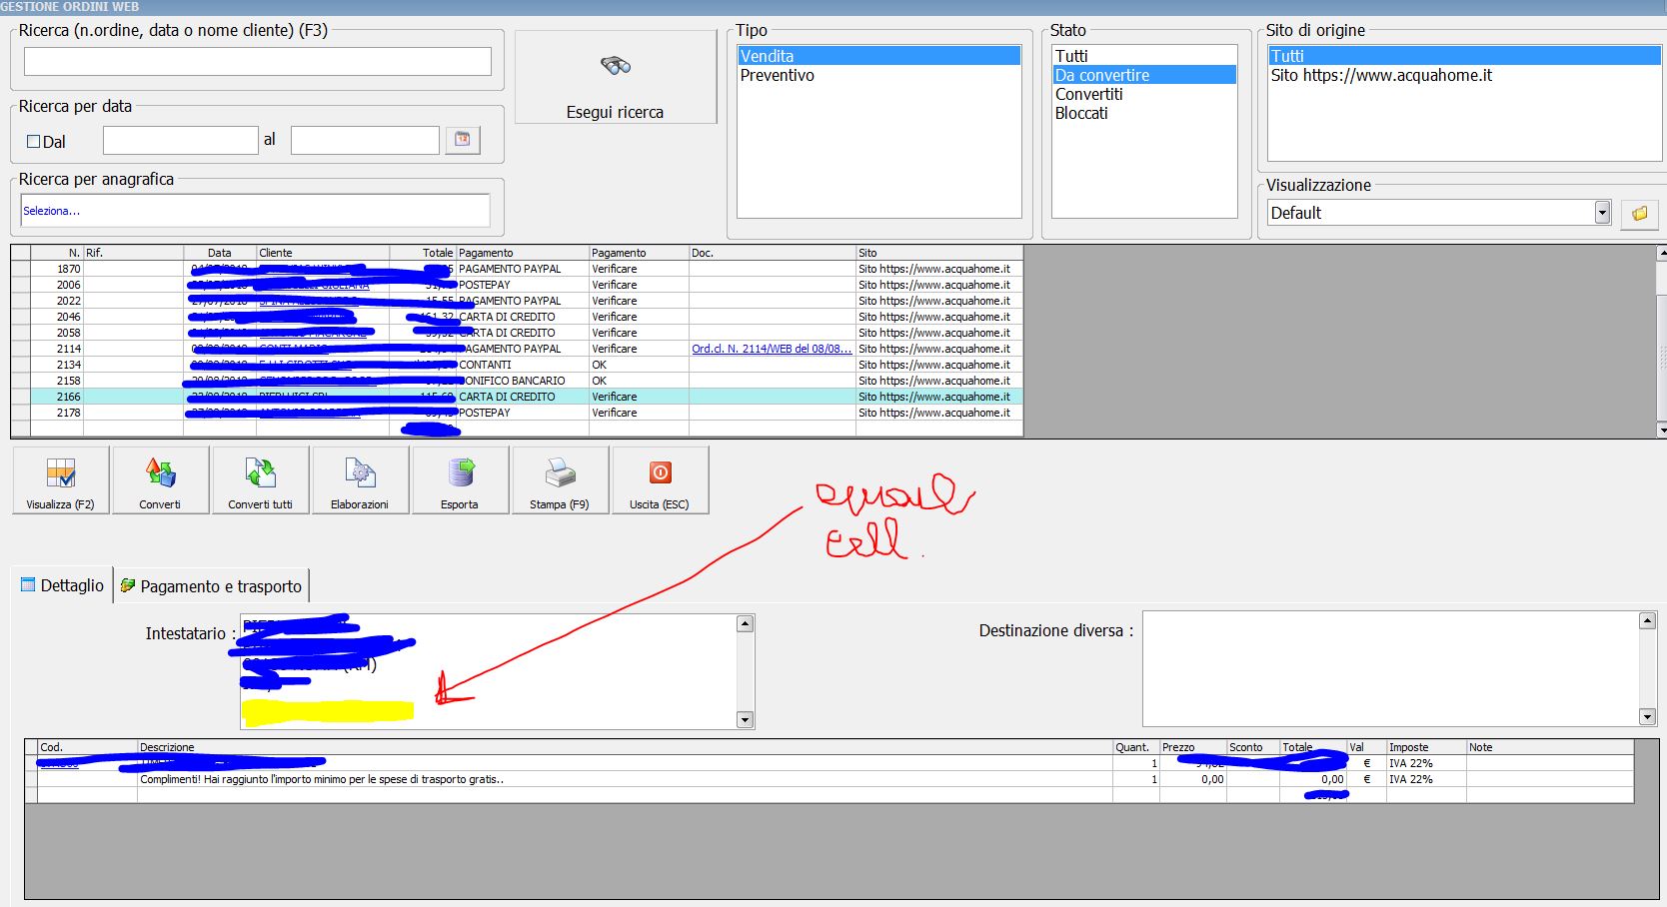Open link Ord.cl. N. 2114/WEB del 08/08
Viewport: 1667px width, 907px height.
(x=772, y=349)
